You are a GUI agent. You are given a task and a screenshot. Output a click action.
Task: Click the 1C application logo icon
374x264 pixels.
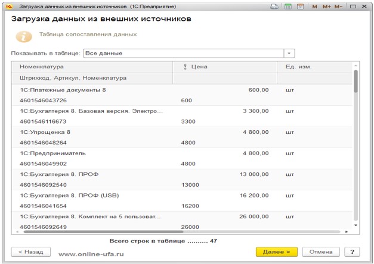pyautogui.click(x=9, y=5)
